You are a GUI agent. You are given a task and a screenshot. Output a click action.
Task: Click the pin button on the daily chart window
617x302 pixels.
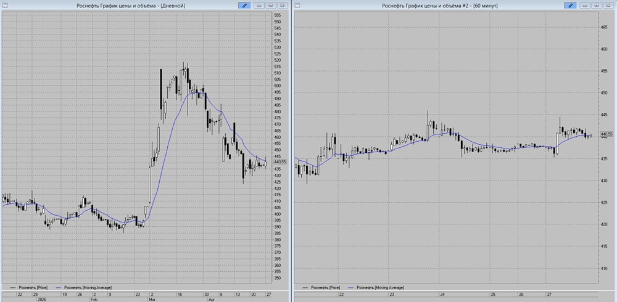[244, 5]
